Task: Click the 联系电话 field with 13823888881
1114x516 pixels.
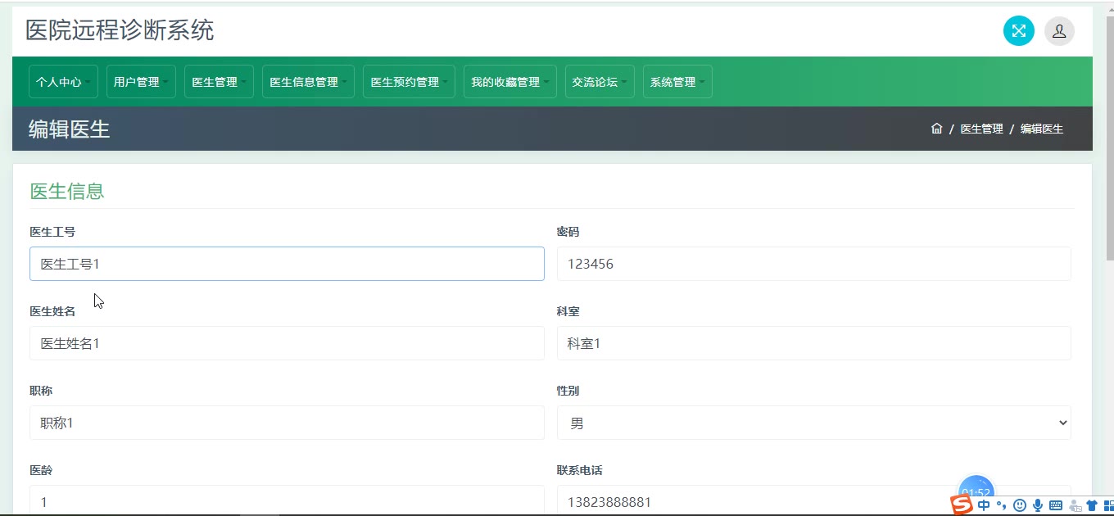Action: [x=814, y=500]
